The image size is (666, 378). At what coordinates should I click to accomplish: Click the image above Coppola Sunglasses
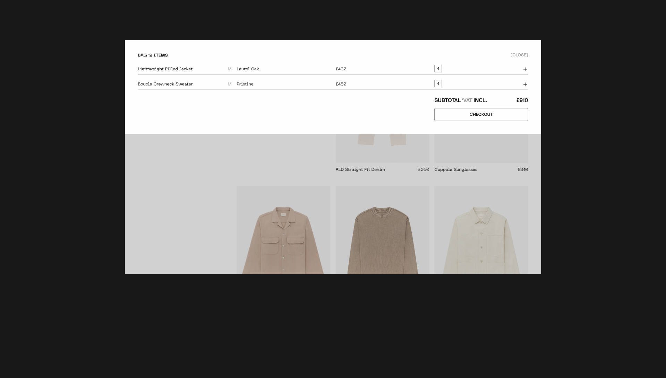(x=481, y=148)
